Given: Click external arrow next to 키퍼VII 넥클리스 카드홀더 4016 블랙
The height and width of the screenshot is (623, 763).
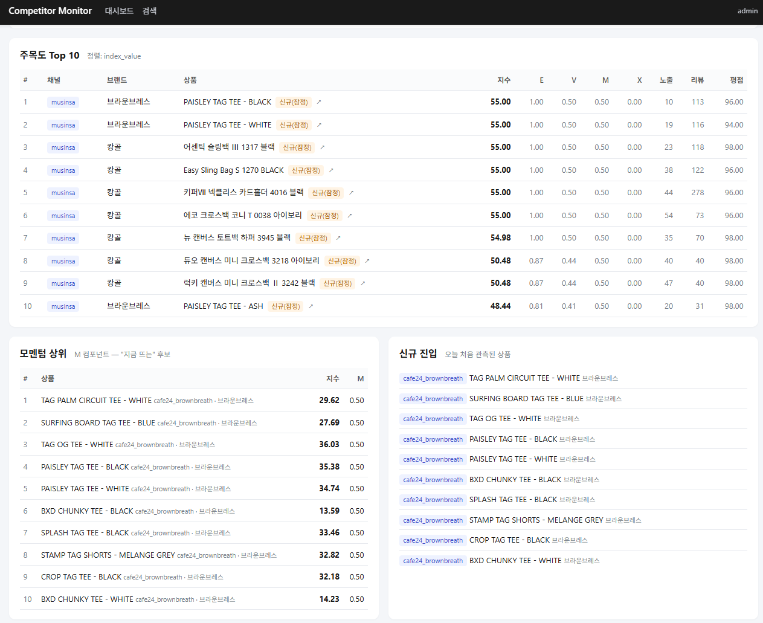Looking at the screenshot, I should [x=351, y=193].
